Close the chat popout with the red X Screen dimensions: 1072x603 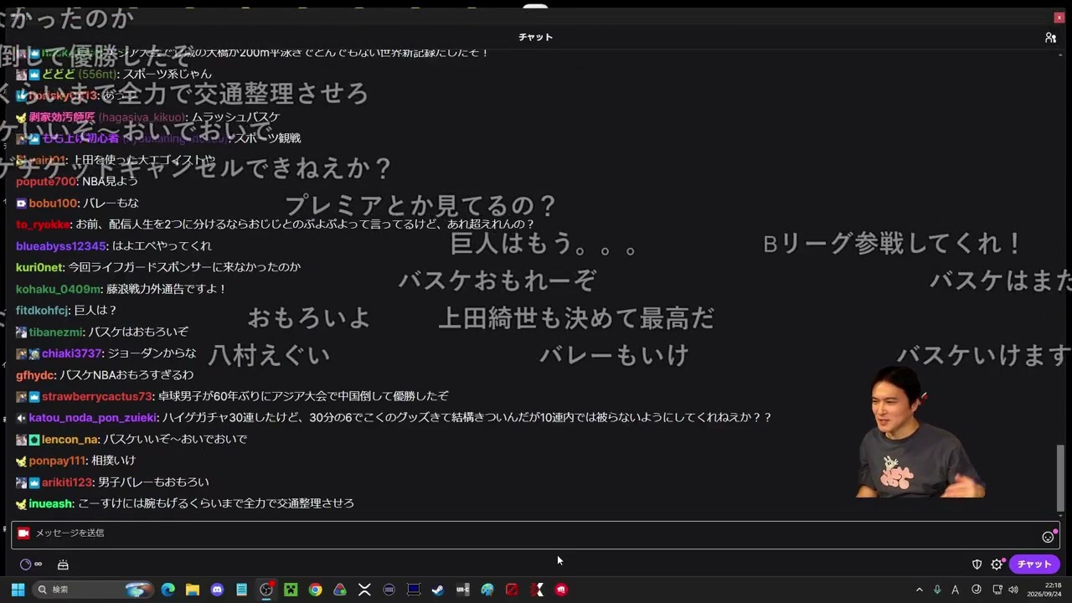click(x=1059, y=18)
